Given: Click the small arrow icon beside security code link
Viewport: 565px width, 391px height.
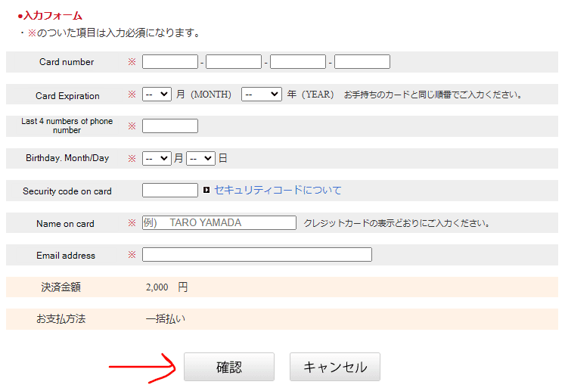Looking at the screenshot, I should (x=206, y=191).
